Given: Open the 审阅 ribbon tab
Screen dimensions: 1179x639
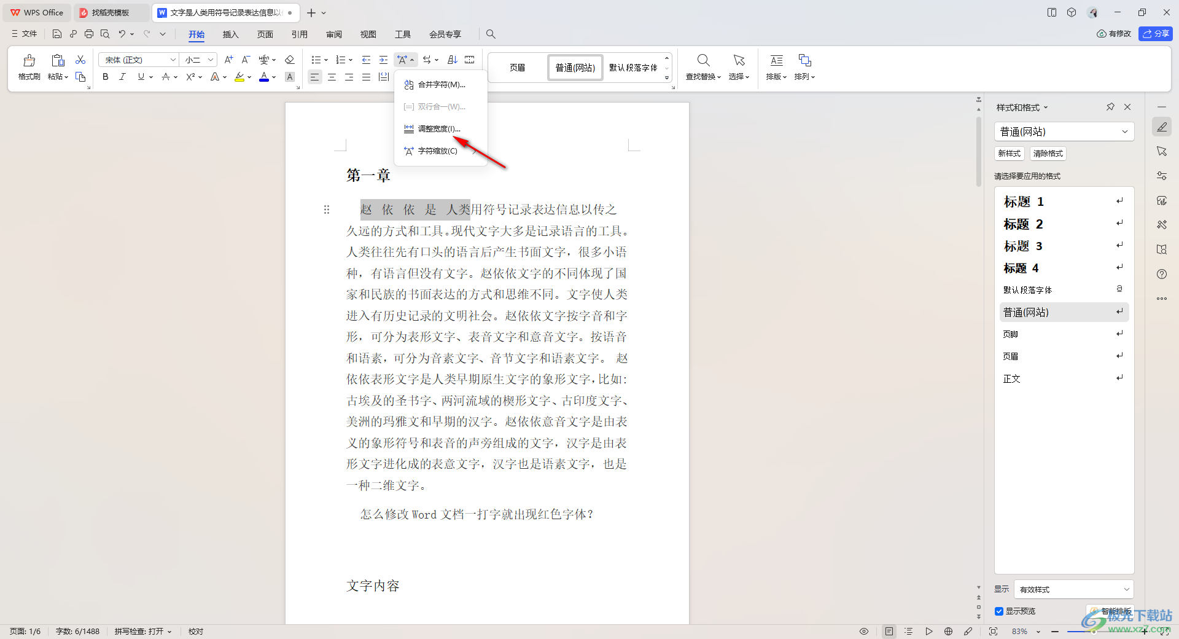Looking at the screenshot, I should pos(334,34).
